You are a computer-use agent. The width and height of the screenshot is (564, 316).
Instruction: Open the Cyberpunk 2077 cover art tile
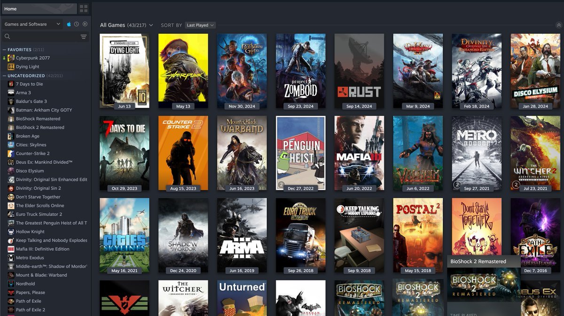183,71
